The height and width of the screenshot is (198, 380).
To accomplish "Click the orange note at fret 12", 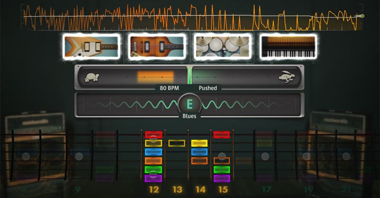I will (x=153, y=161).
